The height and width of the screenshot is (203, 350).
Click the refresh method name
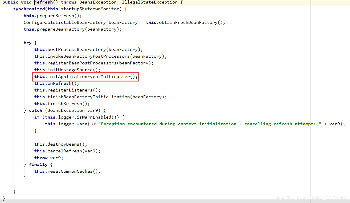tap(44, 2)
